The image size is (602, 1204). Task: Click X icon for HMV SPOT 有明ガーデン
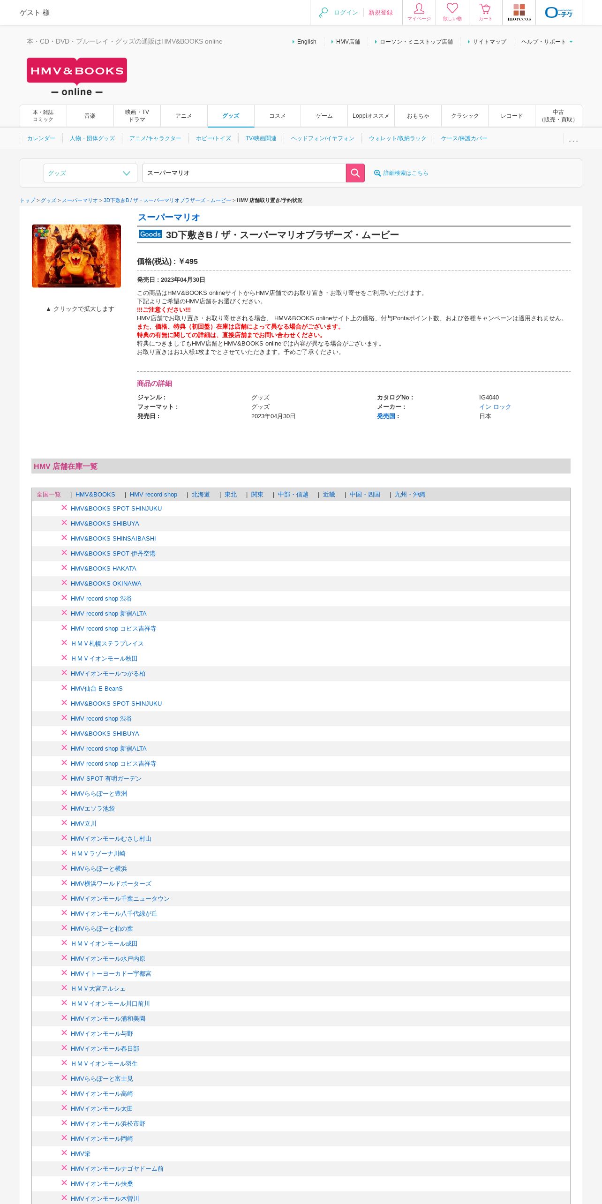point(64,778)
